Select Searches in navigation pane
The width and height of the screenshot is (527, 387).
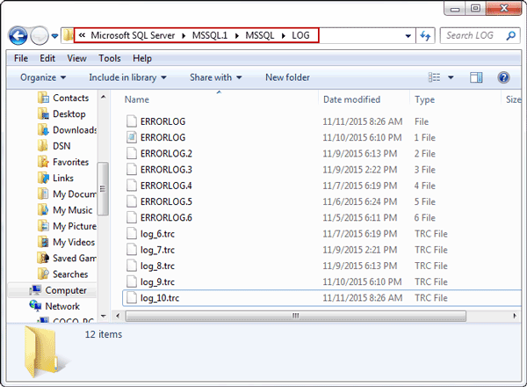pyautogui.click(x=63, y=274)
